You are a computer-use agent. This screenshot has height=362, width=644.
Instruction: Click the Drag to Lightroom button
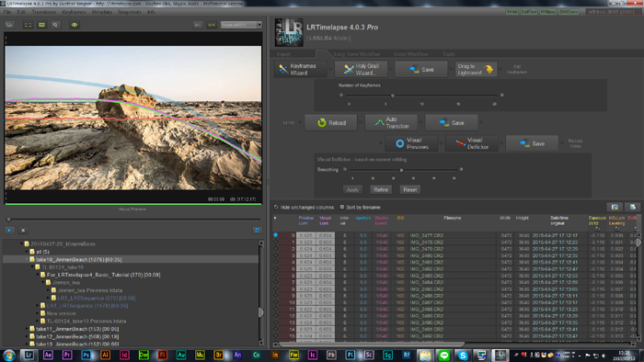[476, 69]
